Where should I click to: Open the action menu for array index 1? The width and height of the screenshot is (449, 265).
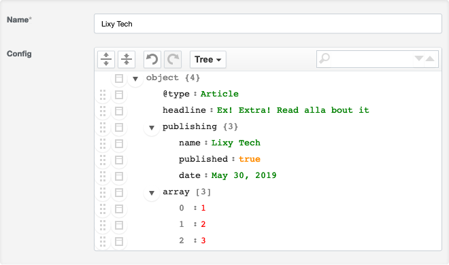[119, 225]
